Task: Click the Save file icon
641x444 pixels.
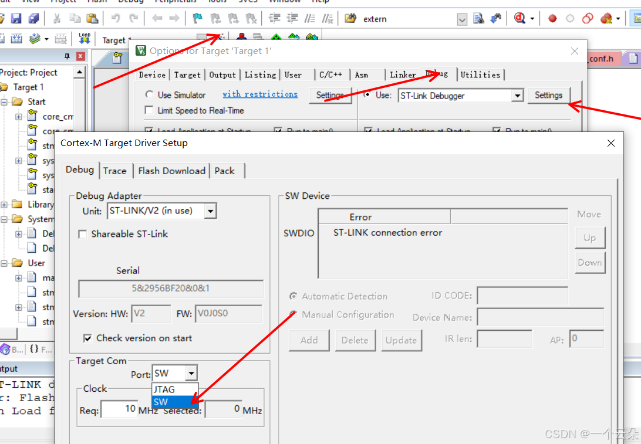Action: pyautogui.click(x=16, y=18)
